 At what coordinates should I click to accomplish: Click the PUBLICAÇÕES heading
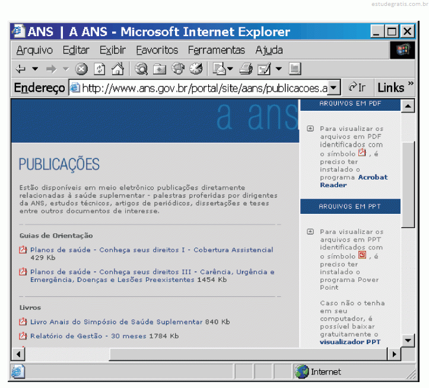[59, 164]
